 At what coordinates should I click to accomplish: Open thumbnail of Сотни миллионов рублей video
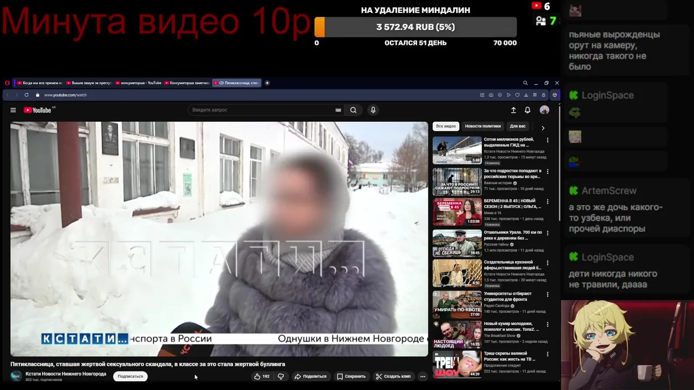click(457, 150)
